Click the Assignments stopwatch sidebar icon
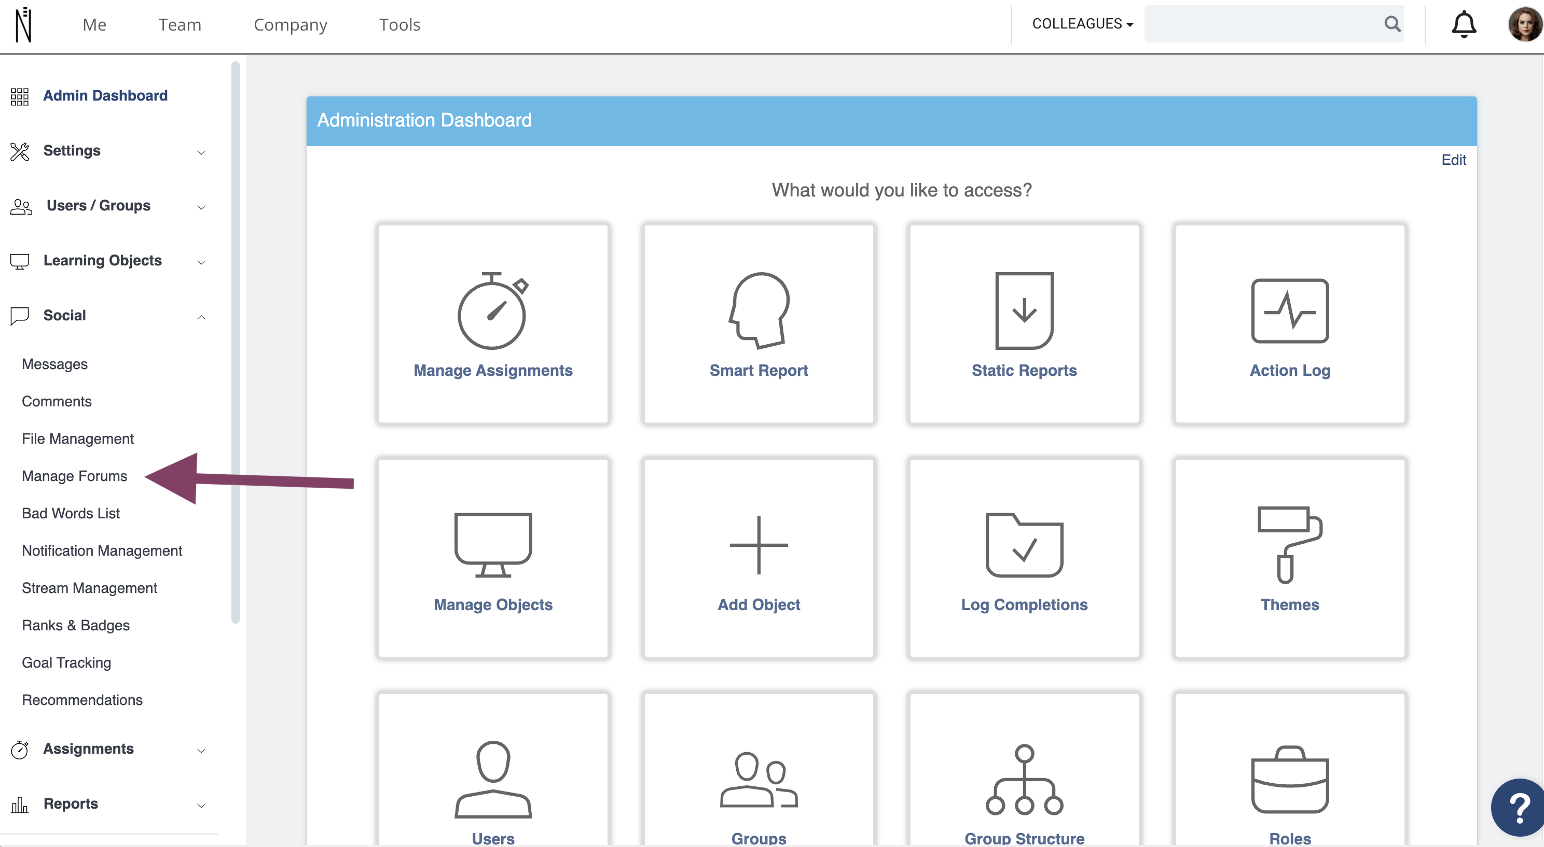 (20, 750)
